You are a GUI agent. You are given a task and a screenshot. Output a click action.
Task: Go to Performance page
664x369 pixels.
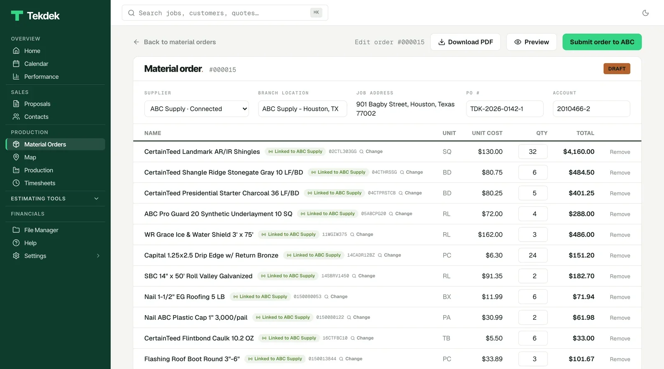(x=55, y=77)
